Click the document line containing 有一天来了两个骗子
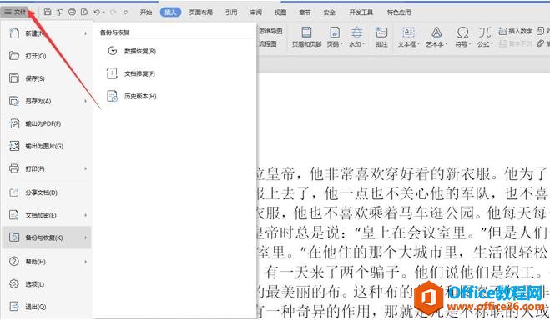This screenshot has width=550, height=321. click(402, 273)
